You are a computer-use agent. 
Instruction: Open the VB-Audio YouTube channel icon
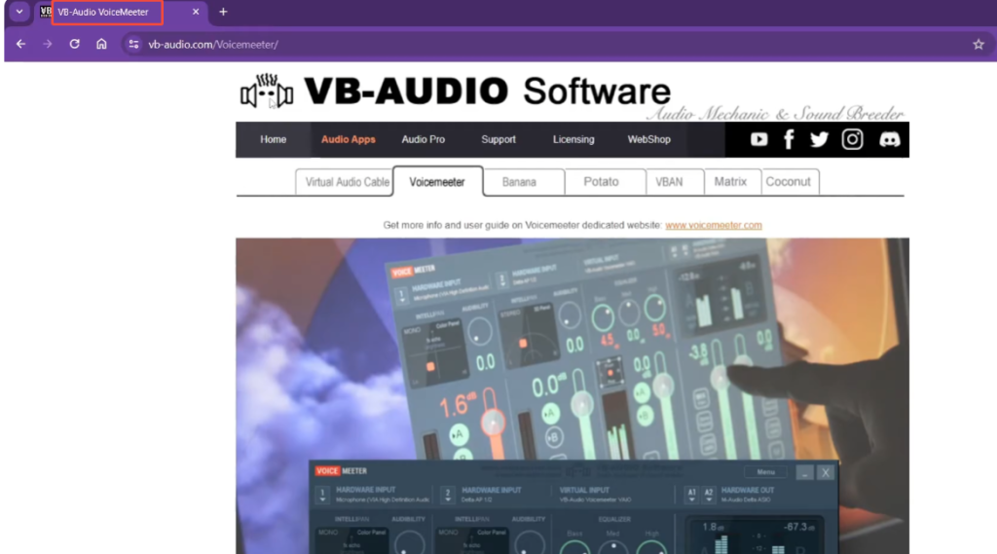click(x=758, y=139)
